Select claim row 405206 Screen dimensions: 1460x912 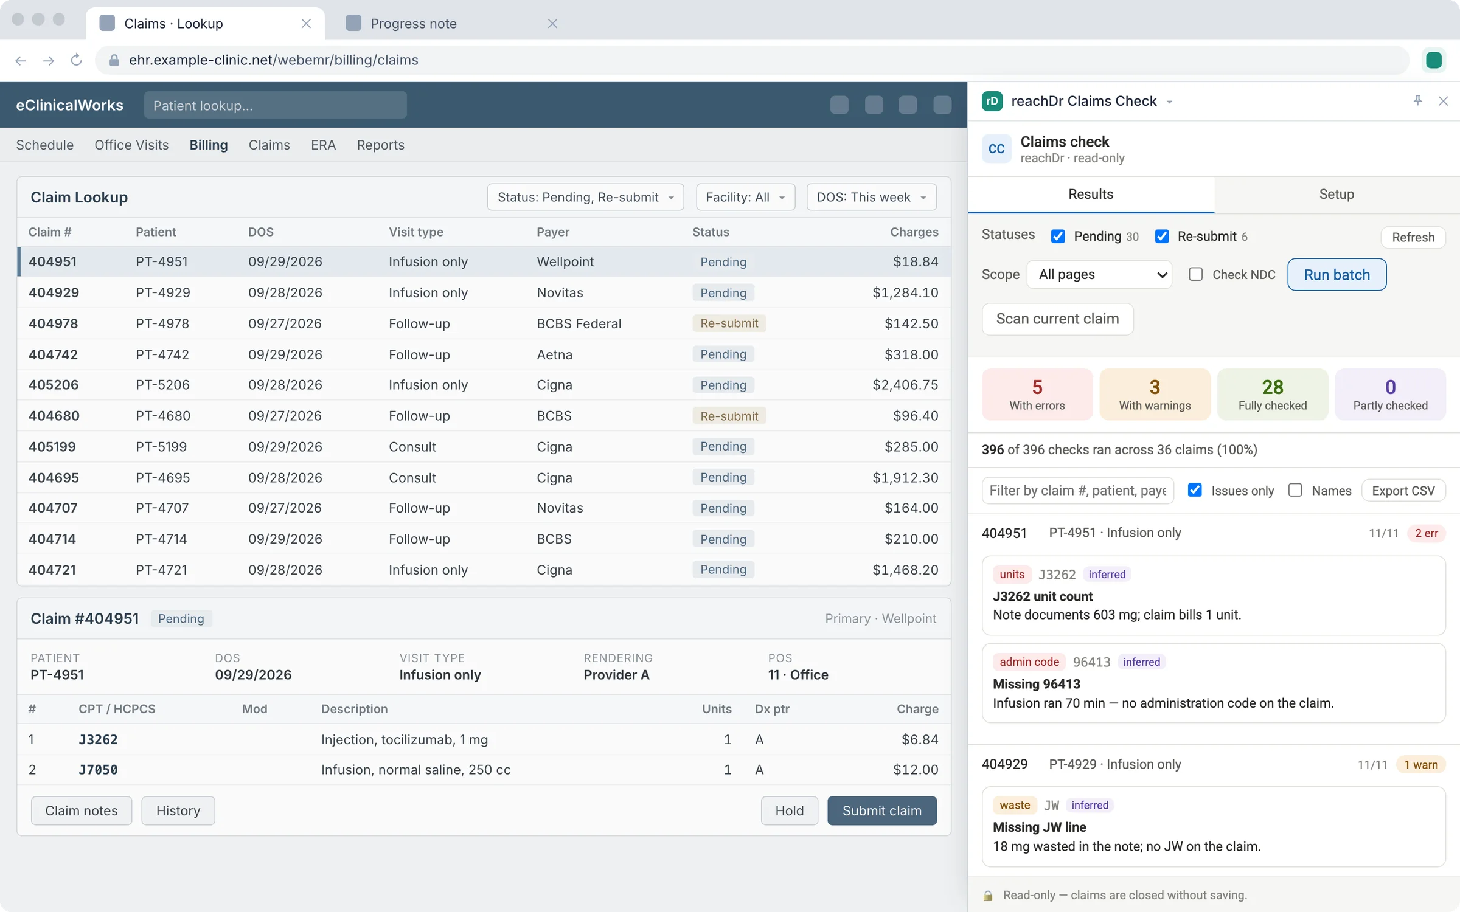coord(484,385)
